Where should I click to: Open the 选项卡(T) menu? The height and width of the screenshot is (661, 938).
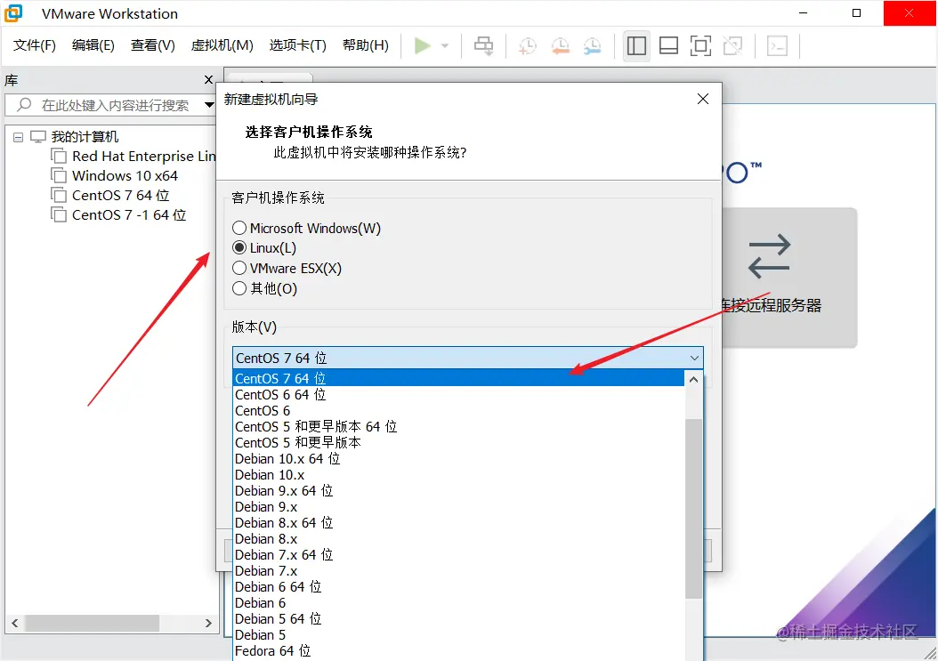click(297, 45)
